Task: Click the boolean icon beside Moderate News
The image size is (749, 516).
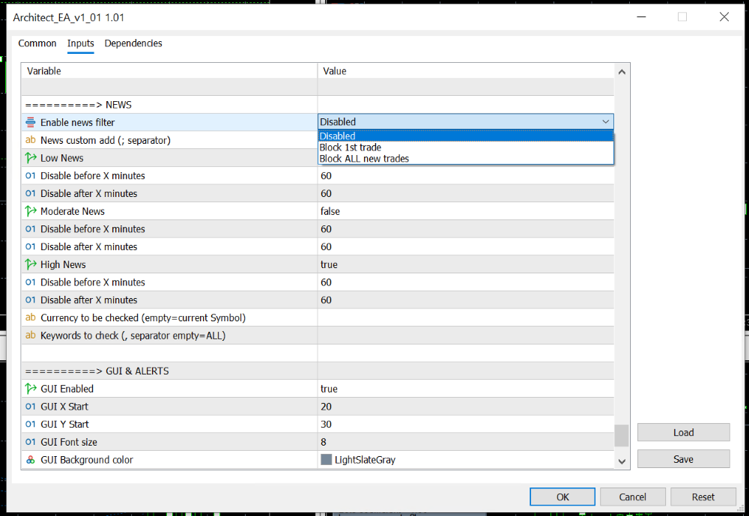Action: coord(31,211)
